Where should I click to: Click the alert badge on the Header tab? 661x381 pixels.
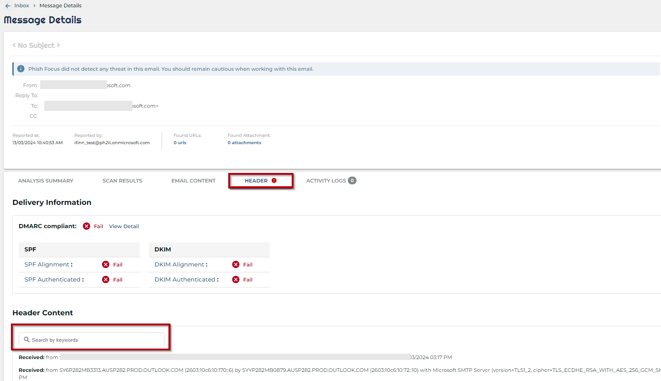[274, 180]
